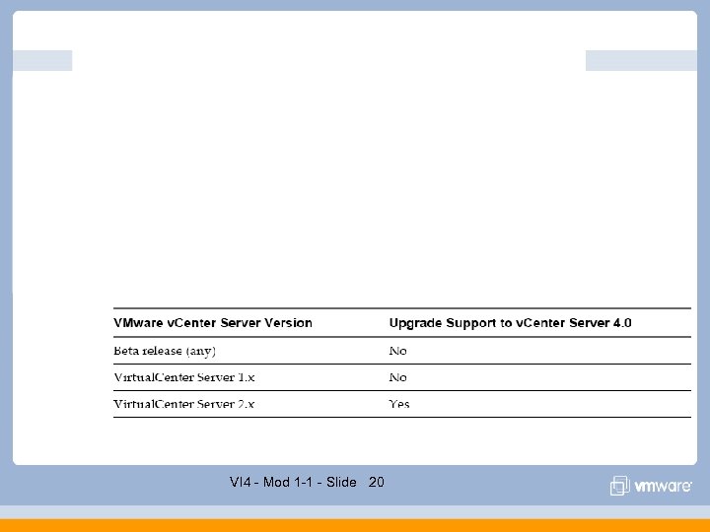
Task: Click the VMware logo in the footer
Action: [651, 486]
